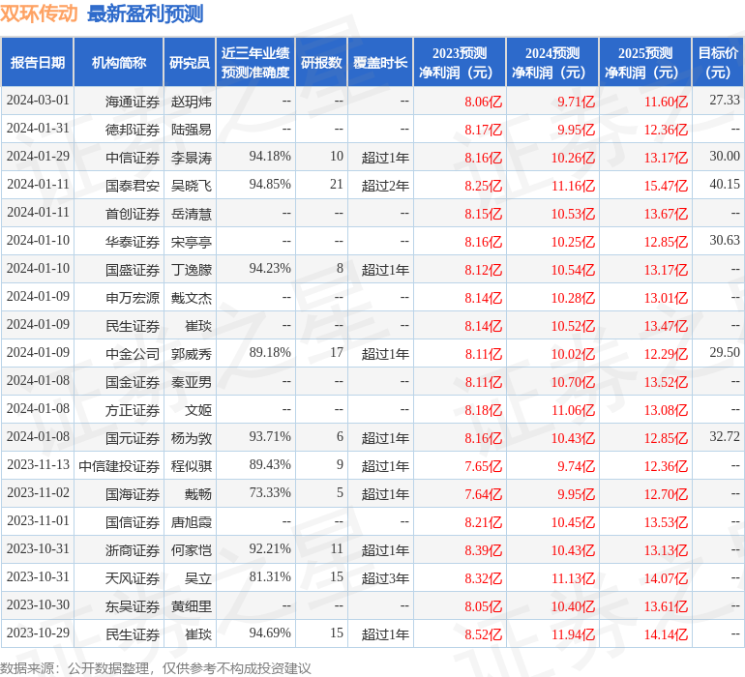Click the institution 国元证券

(133, 437)
